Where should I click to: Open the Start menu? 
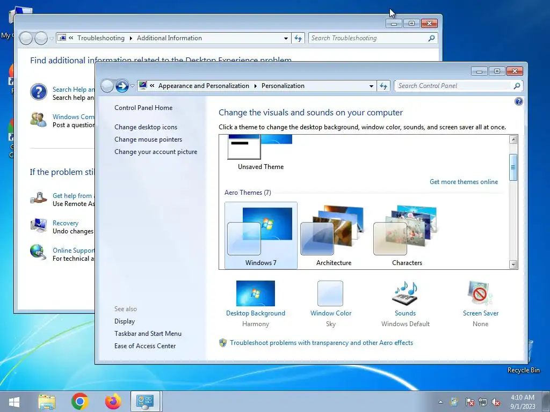point(14,401)
